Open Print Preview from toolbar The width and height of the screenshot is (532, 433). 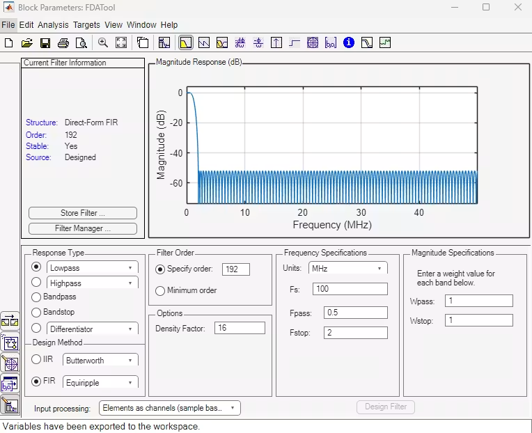81,42
